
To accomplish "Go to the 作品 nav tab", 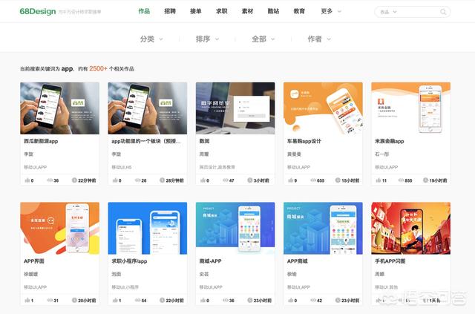I will pyautogui.click(x=144, y=11).
